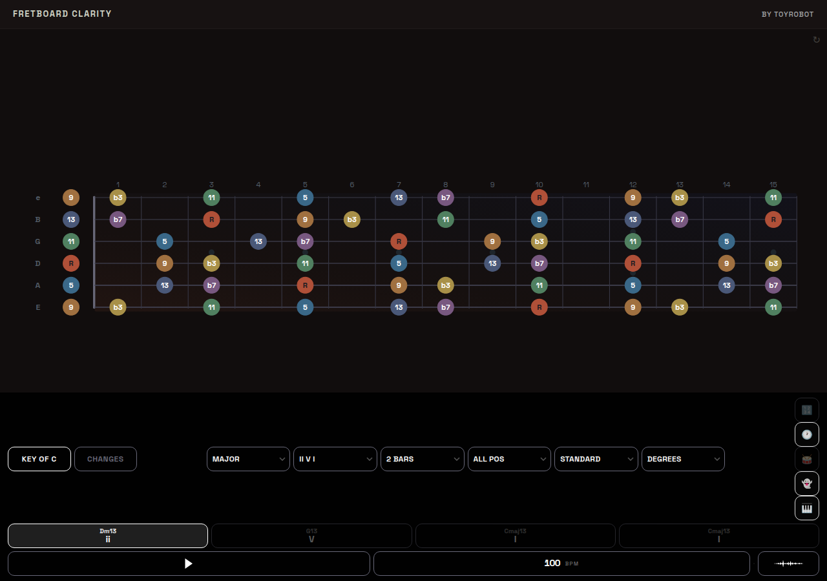827x581 pixels.
Task: Click the ghost notes icon
Action: pyautogui.click(x=806, y=484)
